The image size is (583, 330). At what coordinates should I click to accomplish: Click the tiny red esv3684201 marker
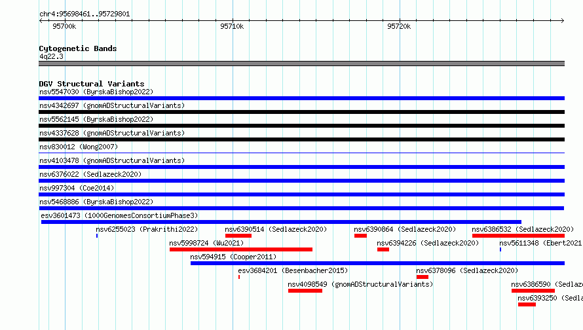click(x=239, y=277)
